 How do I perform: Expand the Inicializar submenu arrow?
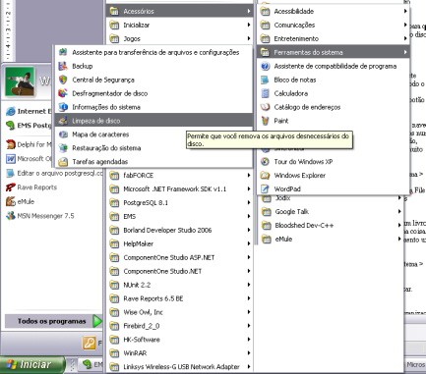coord(249,25)
